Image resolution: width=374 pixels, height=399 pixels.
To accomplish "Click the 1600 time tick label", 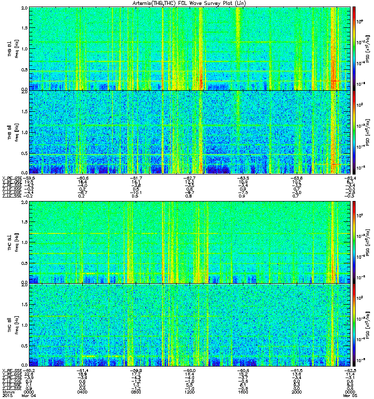I will tap(243, 392).
